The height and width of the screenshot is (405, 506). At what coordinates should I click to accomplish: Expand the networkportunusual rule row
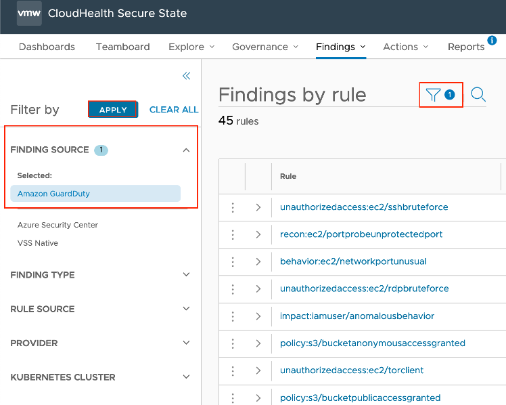(258, 261)
